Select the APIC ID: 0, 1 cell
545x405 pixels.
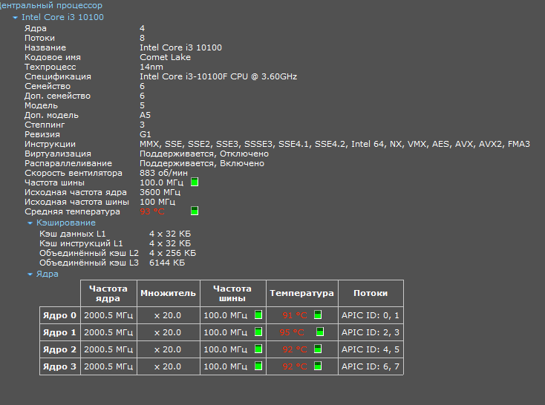371,315
